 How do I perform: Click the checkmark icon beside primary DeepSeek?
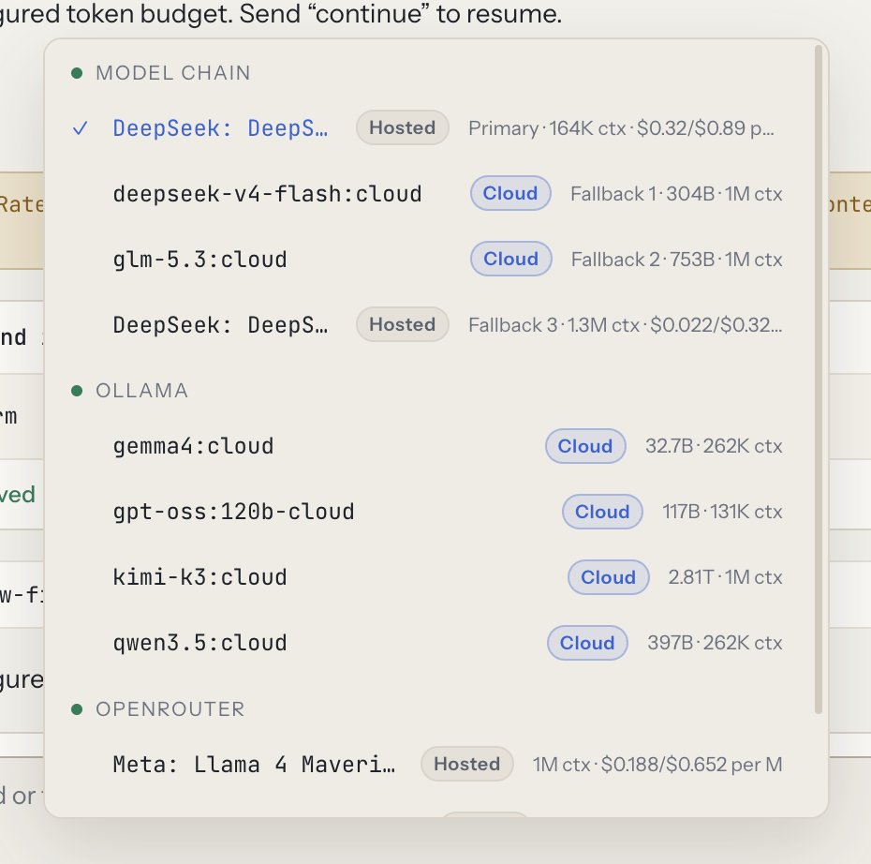click(x=81, y=128)
